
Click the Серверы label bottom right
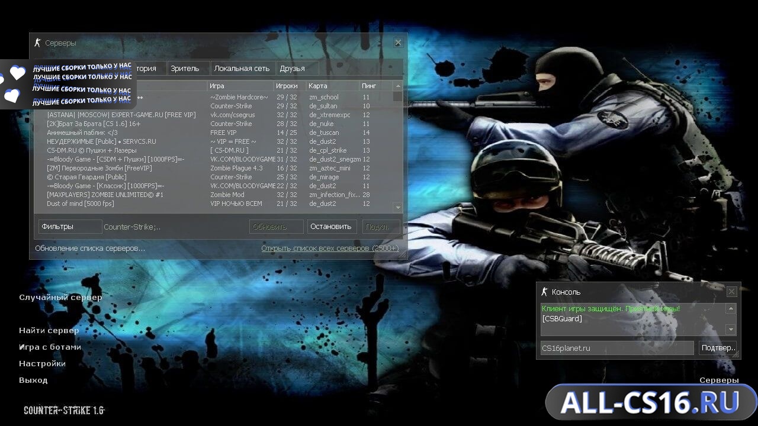coord(719,380)
